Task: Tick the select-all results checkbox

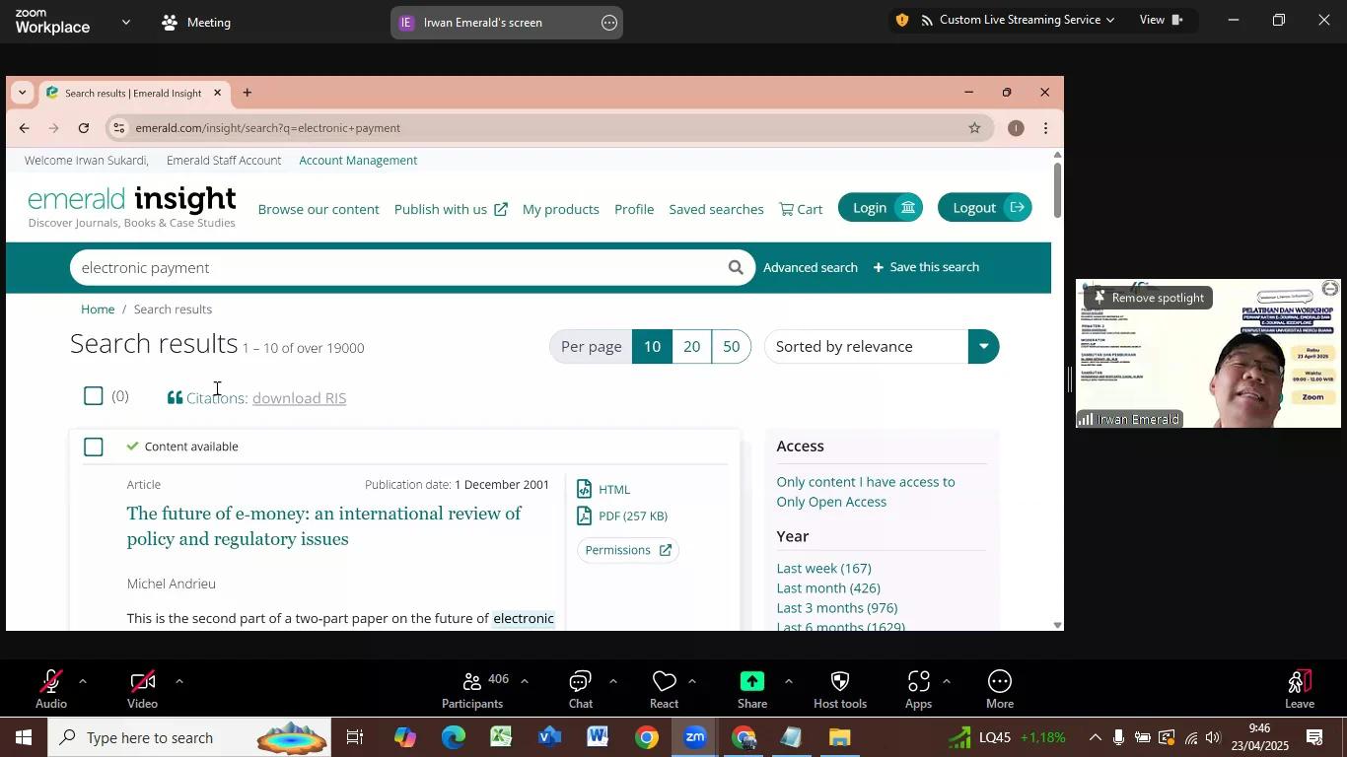Action: (94, 396)
